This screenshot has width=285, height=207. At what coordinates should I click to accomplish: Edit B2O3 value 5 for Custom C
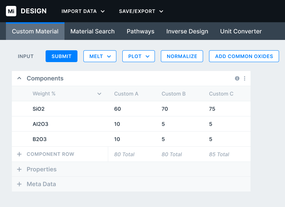tap(211, 139)
